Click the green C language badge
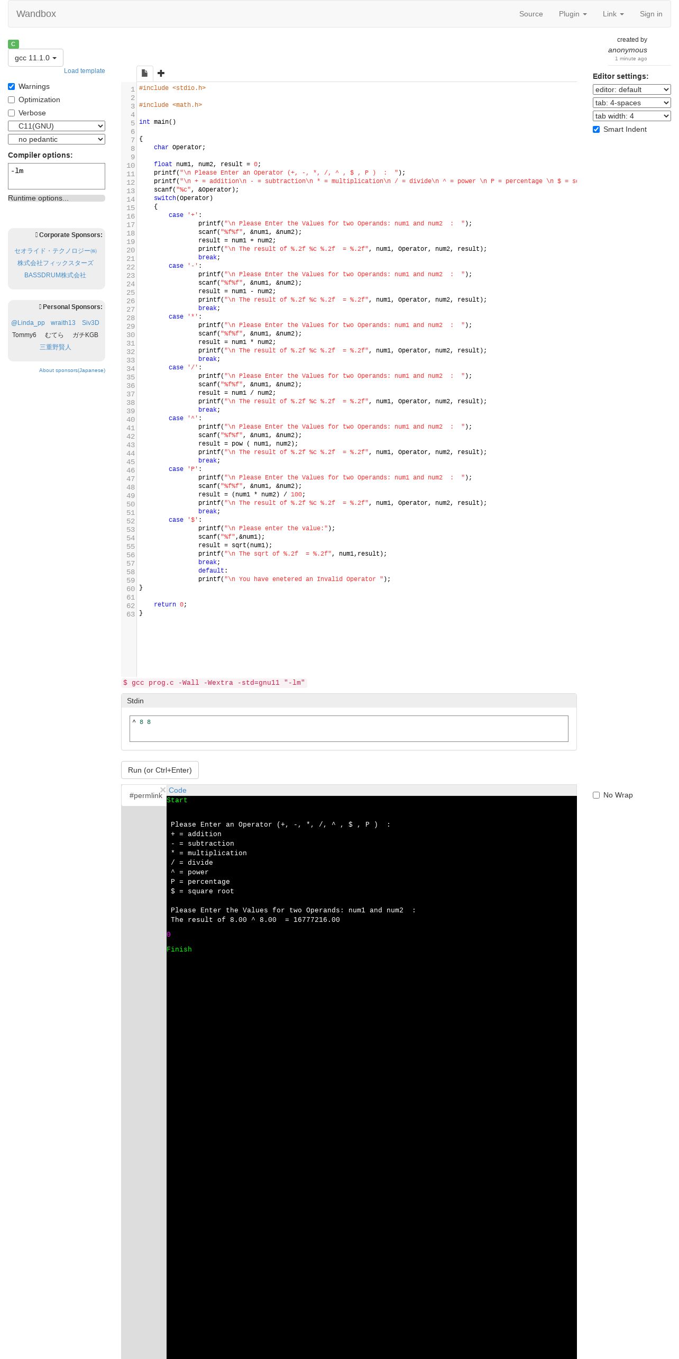This screenshot has height=1359, width=679. point(14,44)
